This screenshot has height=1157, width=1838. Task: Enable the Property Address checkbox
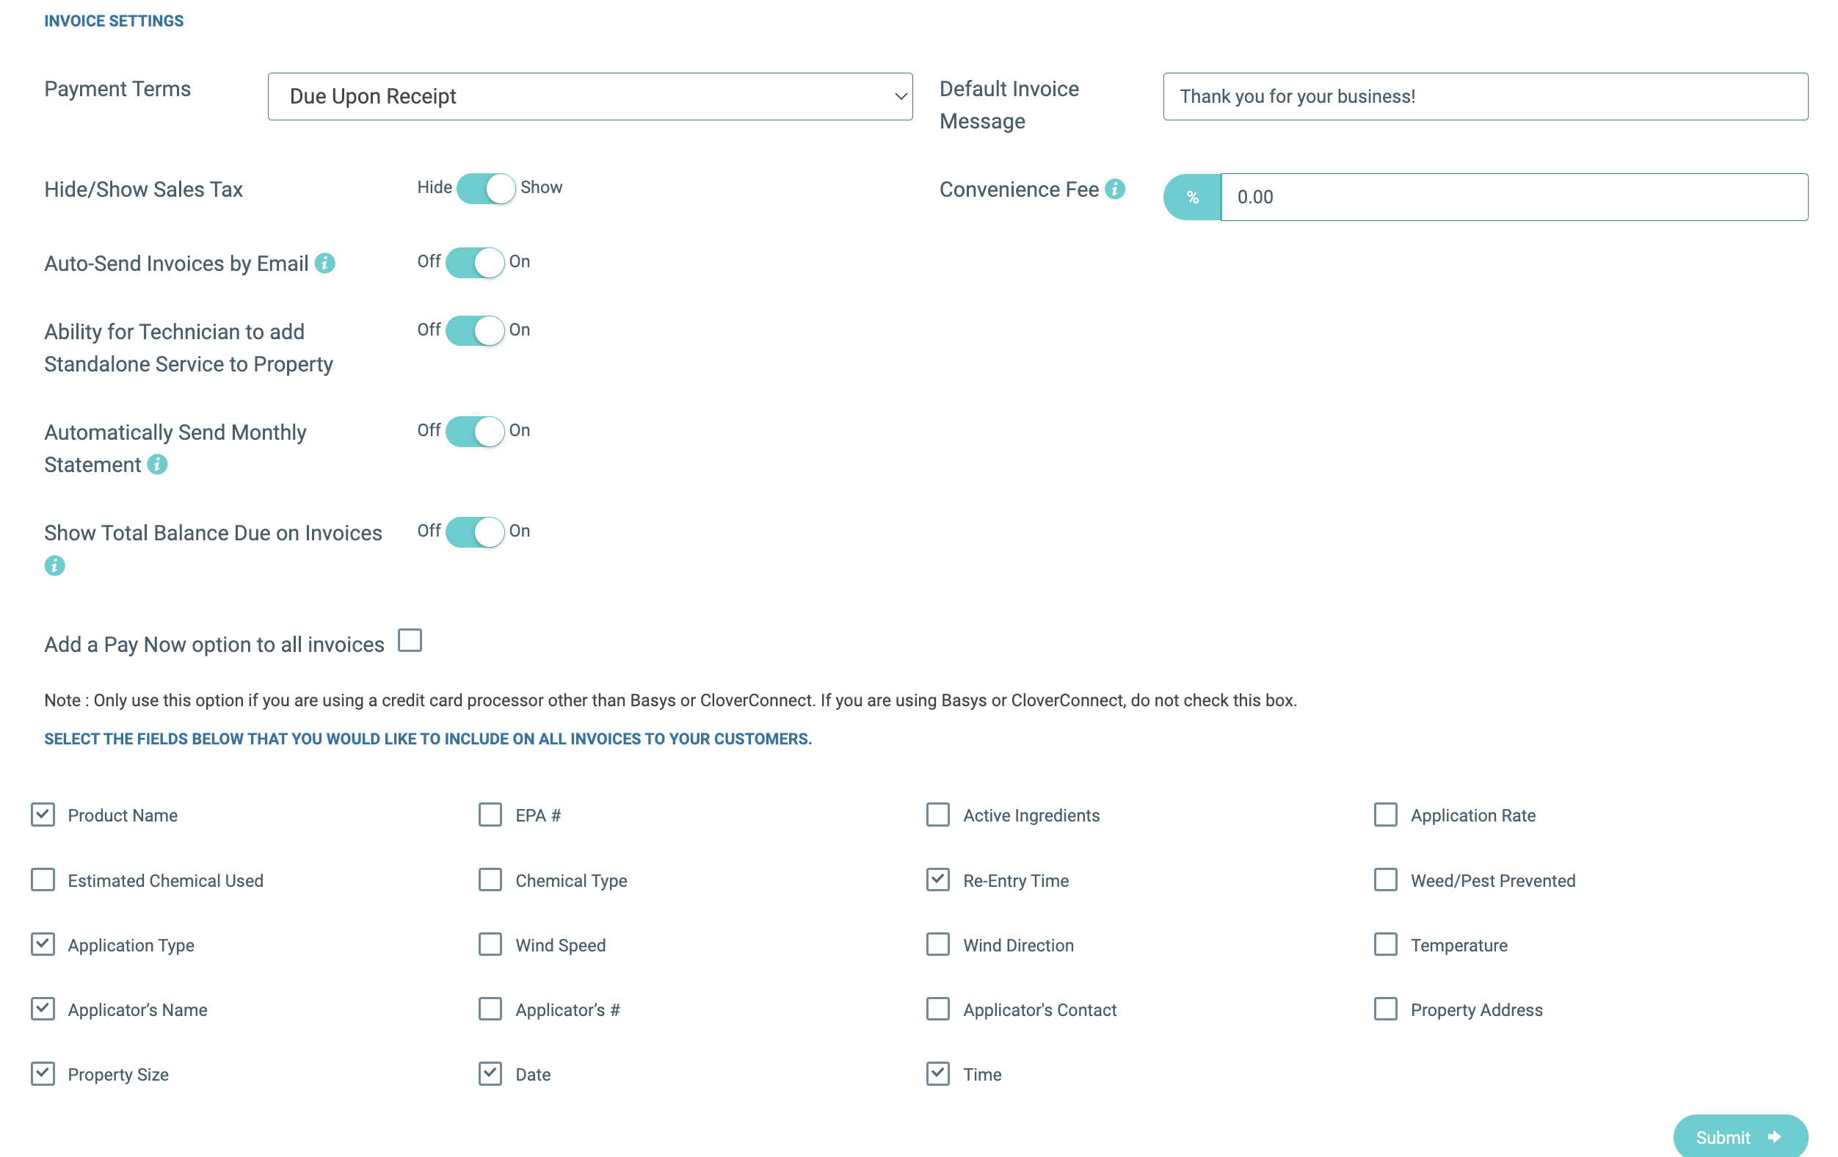1384,1009
